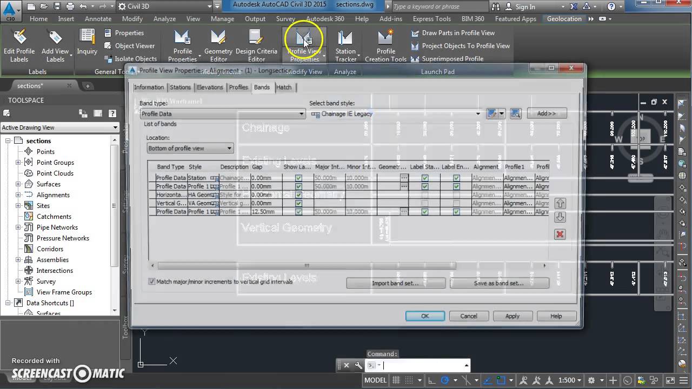692x389 pixels.
Task: Toggle Label End for the 12.50mm gap row
Action: coord(456,212)
